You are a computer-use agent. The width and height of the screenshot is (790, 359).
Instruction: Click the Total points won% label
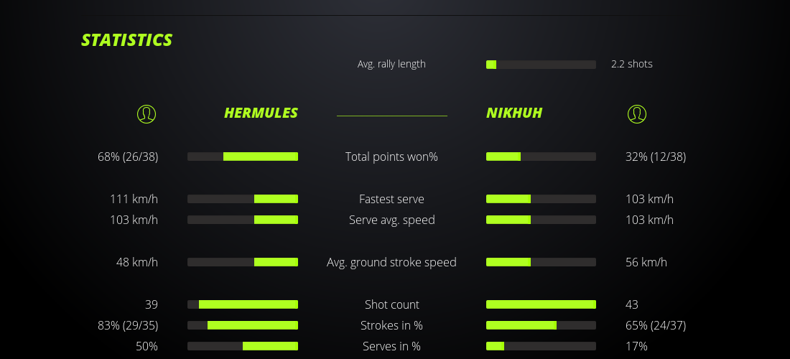pos(391,157)
